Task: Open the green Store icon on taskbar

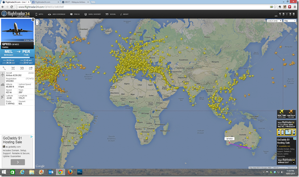Action: click(x=12, y=172)
